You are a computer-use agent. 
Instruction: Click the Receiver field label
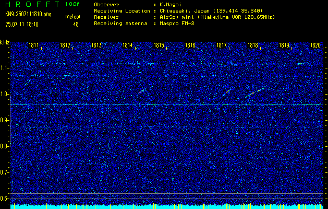(x=106, y=17)
